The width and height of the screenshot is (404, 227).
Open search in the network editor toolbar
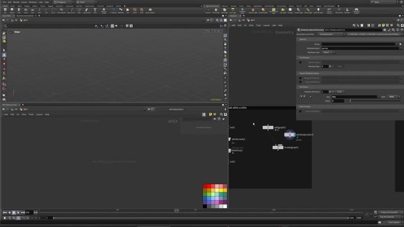(398, 25)
